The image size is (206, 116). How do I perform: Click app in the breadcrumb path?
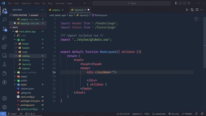tap(71, 15)
